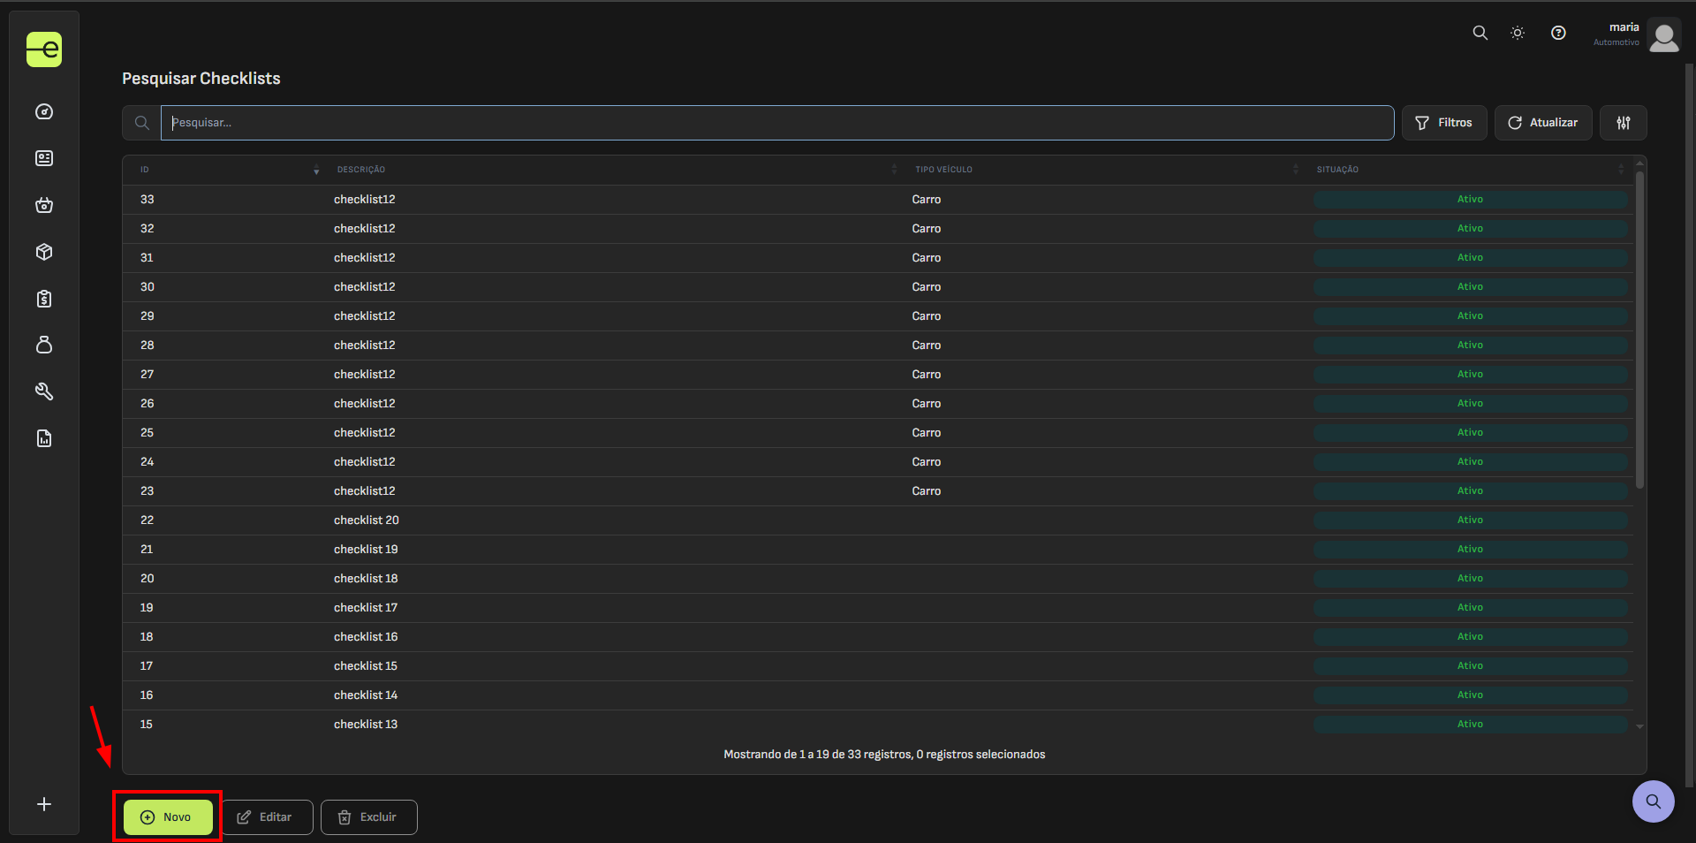Image resolution: width=1696 pixels, height=843 pixels.
Task: Select row with ID 25
Action: [x=878, y=433]
